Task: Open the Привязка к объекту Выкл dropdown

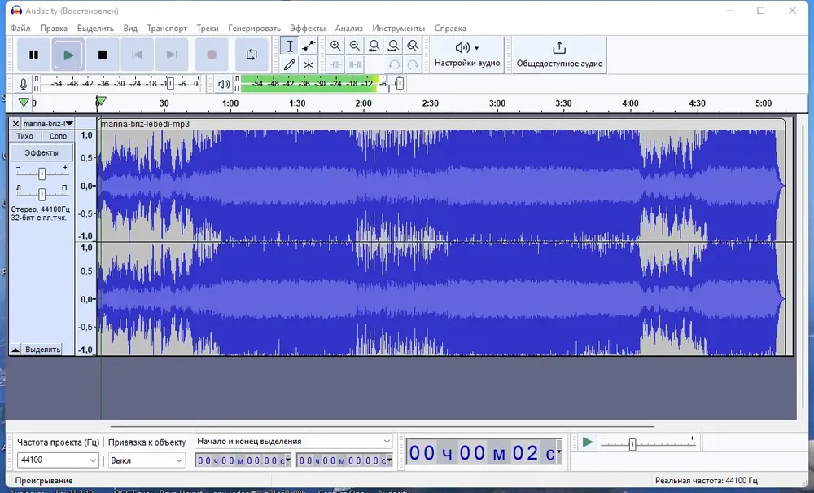Action: 147,460
